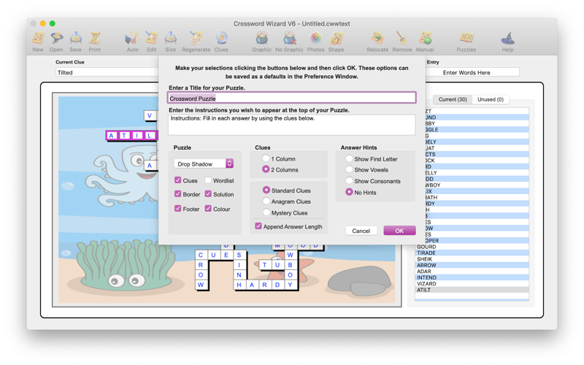Viewport: 584px width, 365px height.
Task: Select the 1 Column radio button
Action: tap(266, 158)
